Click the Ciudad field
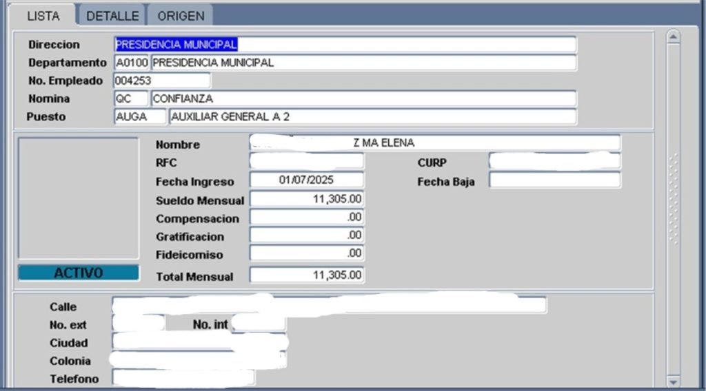This screenshot has width=706, height=391. tap(199, 341)
